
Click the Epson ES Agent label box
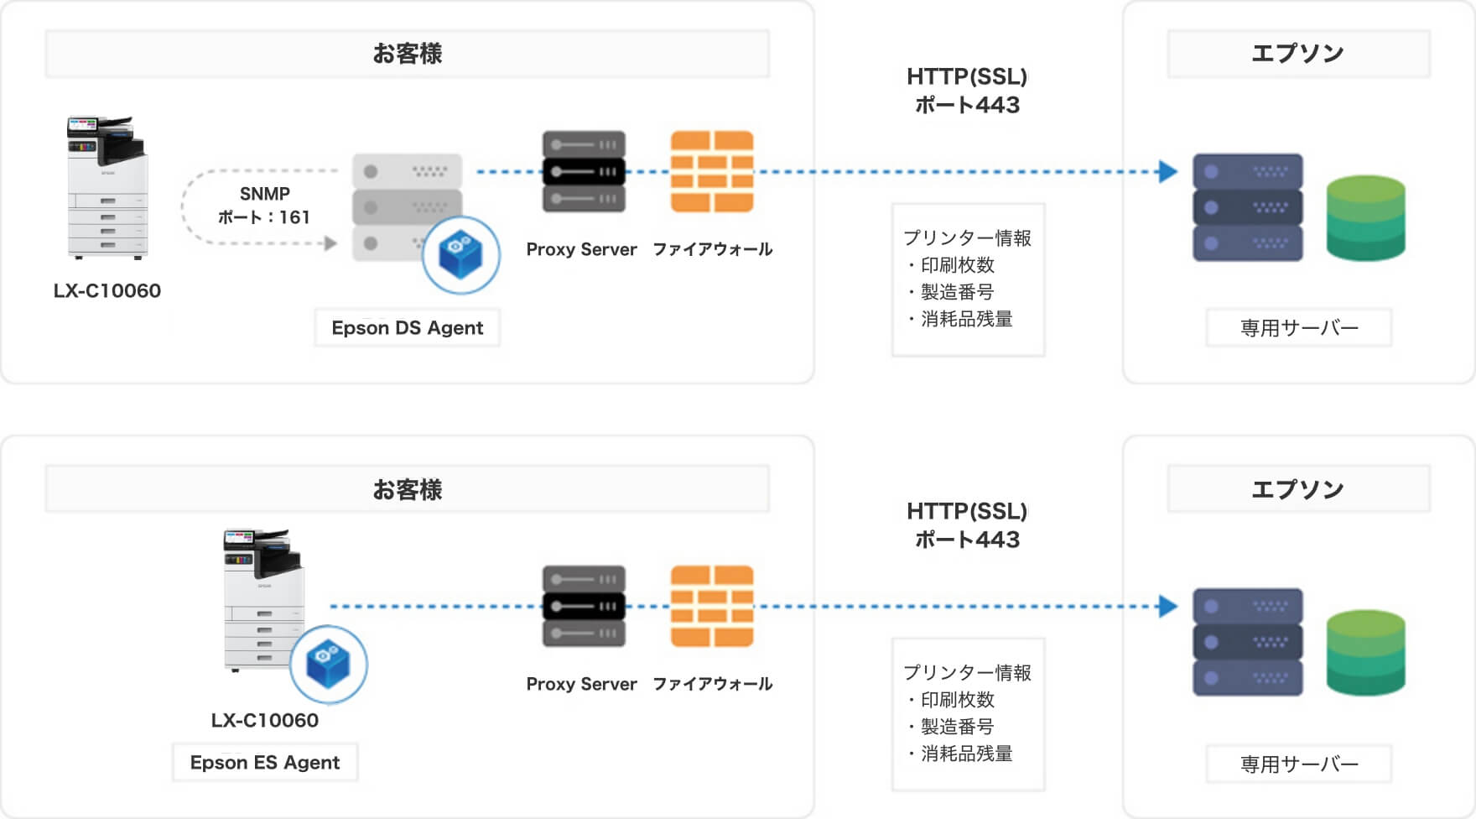[265, 762]
